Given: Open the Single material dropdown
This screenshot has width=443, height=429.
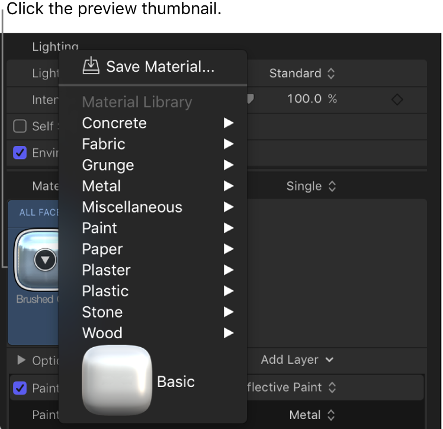Looking at the screenshot, I should point(311,186).
